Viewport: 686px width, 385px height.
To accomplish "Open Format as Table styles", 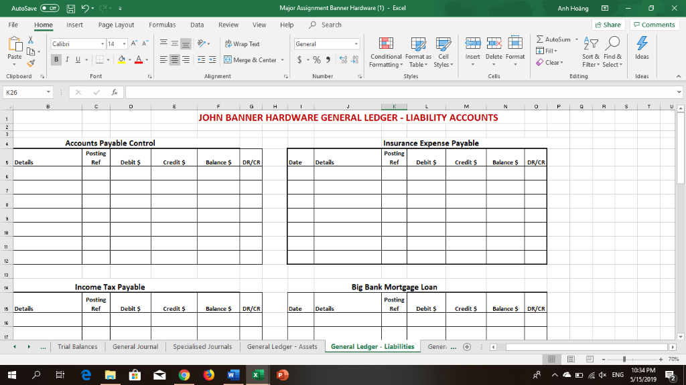I will click(417, 53).
